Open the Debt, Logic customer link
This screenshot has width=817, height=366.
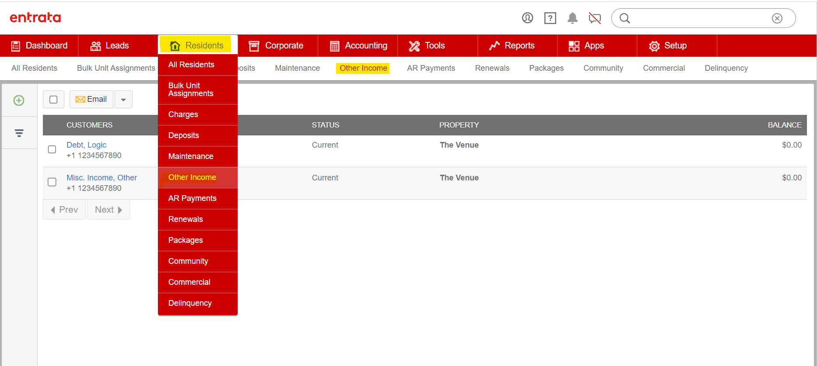86,145
